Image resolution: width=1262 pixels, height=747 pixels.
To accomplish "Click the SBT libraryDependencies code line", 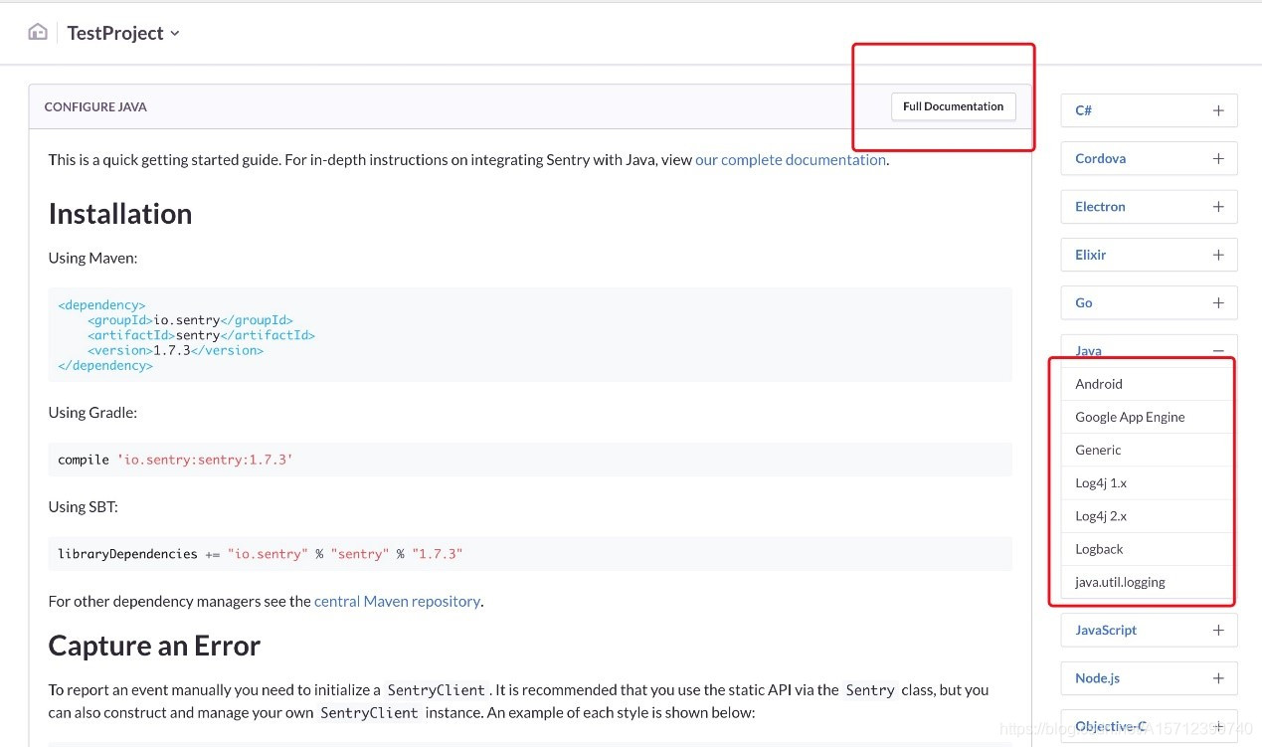I will [x=530, y=553].
